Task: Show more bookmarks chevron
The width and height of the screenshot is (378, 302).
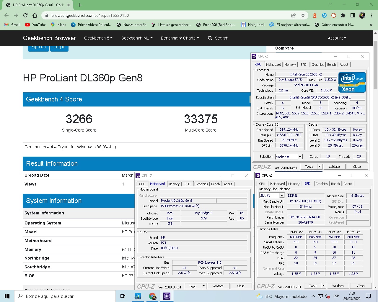Action: pos(371,25)
